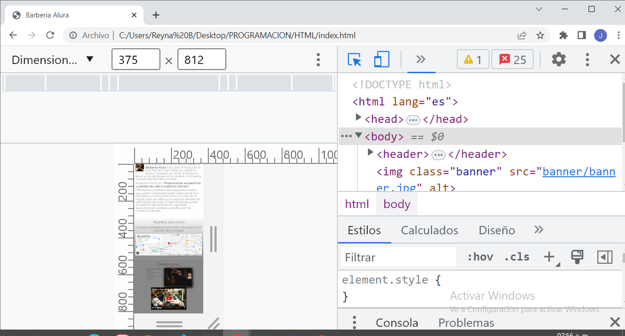Click the header ellipsis expand badge
625x336 pixels.
tap(438, 155)
